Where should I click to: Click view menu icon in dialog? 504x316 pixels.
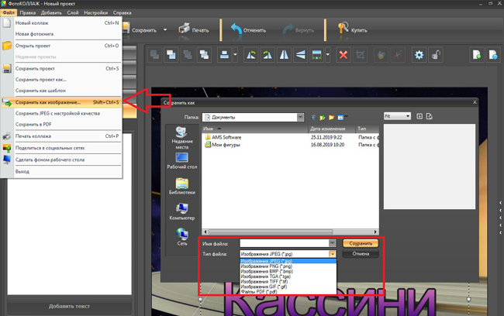341,118
